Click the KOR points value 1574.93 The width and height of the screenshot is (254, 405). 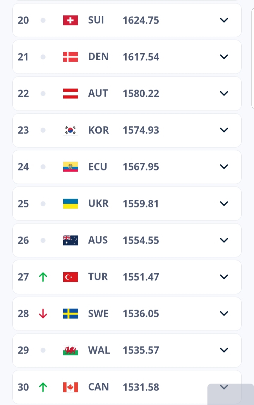click(141, 130)
